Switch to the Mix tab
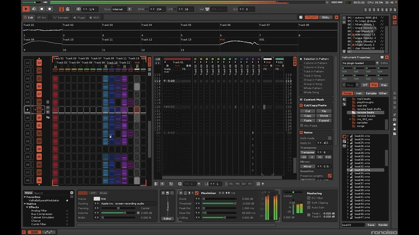The height and width of the screenshot is (235, 419). [42, 18]
